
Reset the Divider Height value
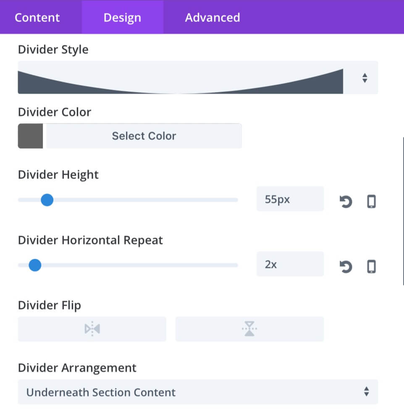pyautogui.click(x=346, y=202)
